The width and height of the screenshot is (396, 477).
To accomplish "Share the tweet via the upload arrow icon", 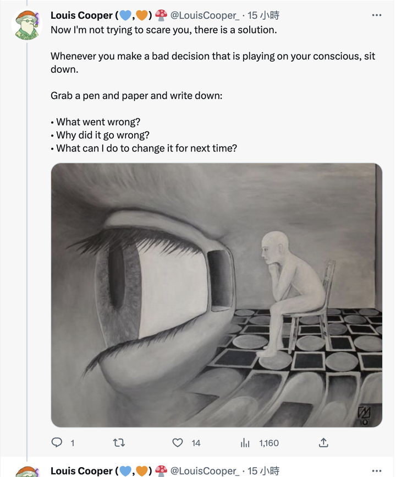I will (323, 442).
